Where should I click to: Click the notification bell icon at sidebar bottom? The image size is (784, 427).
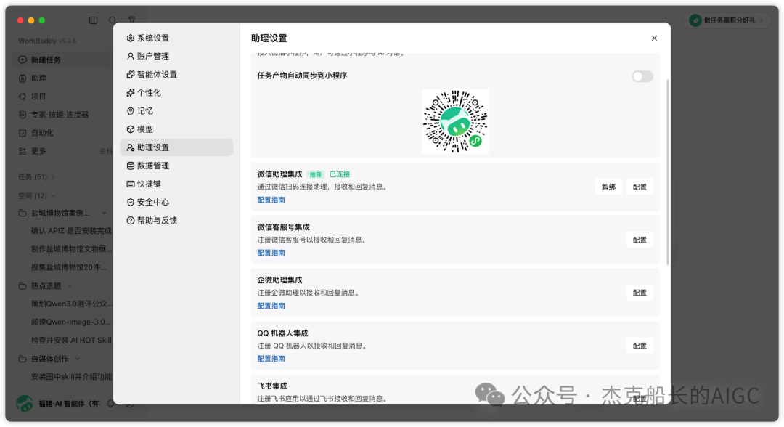110,404
